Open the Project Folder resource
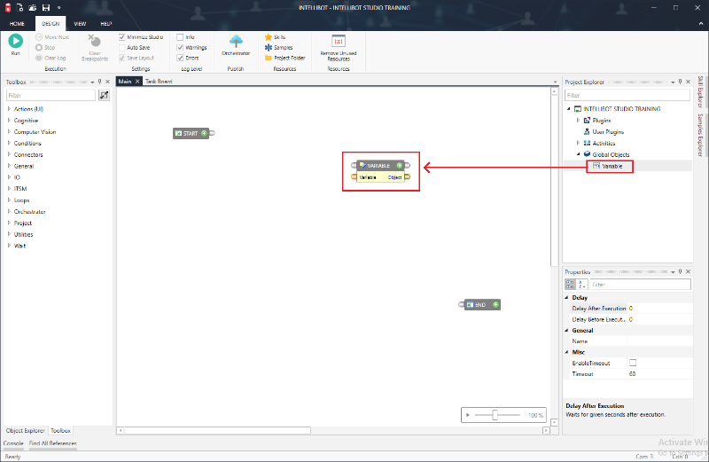The height and width of the screenshot is (462, 709). [289, 58]
